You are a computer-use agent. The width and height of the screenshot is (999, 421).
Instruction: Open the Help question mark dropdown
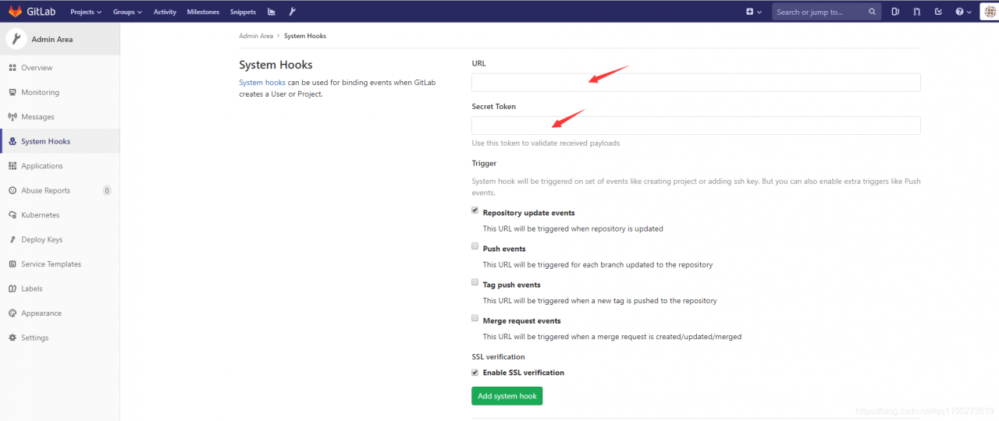tap(963, 12)
